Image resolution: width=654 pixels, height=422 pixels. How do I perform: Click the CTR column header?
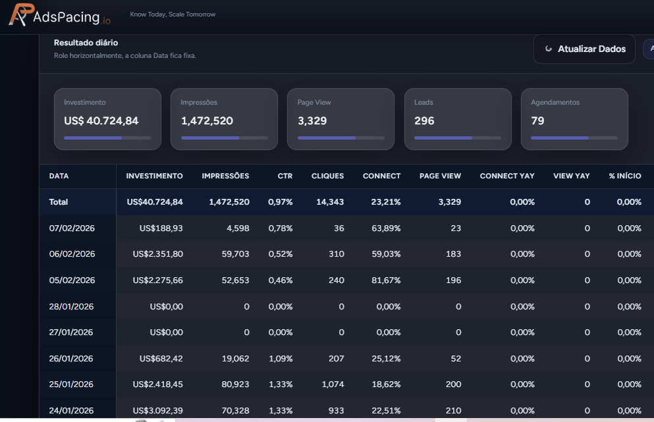pyautogui.click(x=285, y=176)
